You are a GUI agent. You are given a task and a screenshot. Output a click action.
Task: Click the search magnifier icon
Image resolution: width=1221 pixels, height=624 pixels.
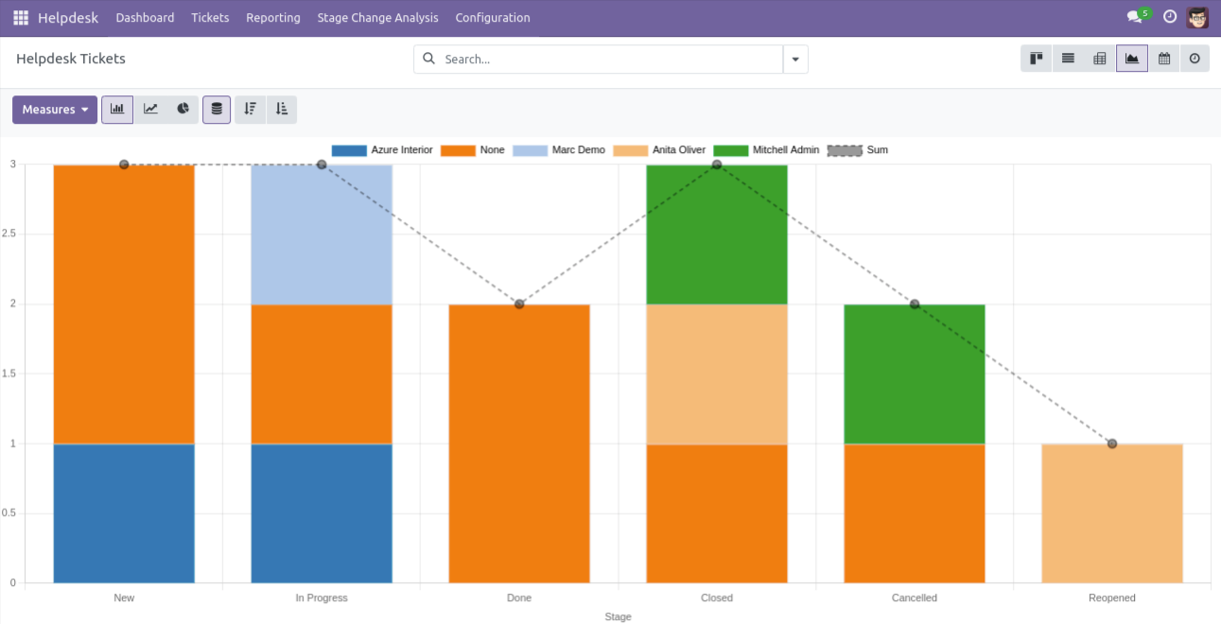[429, 59]
